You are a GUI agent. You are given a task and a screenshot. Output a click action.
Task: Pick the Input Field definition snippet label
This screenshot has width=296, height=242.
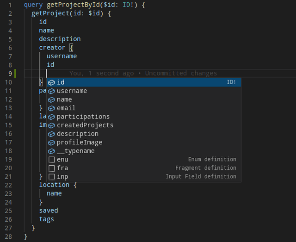click(201, 177)
